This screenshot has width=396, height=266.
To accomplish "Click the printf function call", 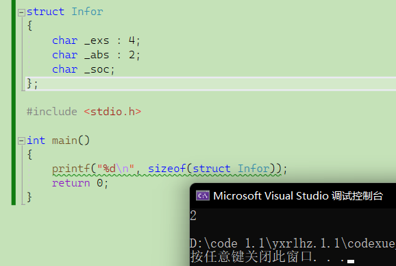I will [71, 169].
